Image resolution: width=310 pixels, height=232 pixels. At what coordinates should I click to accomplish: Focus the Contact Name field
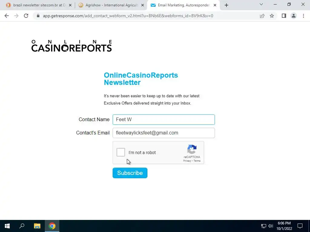coord(164,120)
